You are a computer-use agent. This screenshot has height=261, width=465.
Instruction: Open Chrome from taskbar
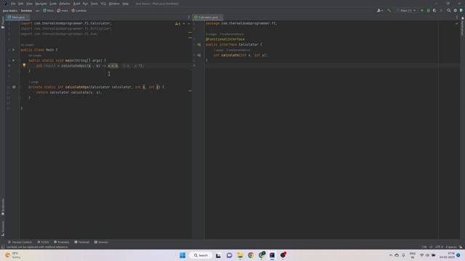[x=251, y=255]
